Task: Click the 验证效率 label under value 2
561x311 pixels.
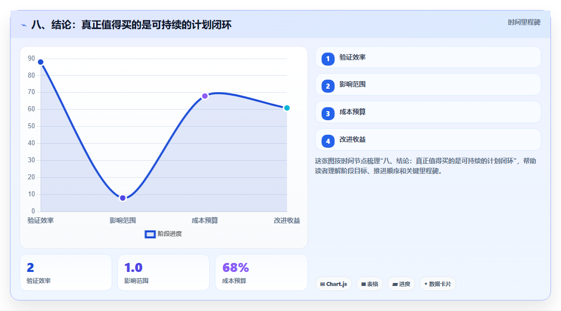Action: point(39,281)
